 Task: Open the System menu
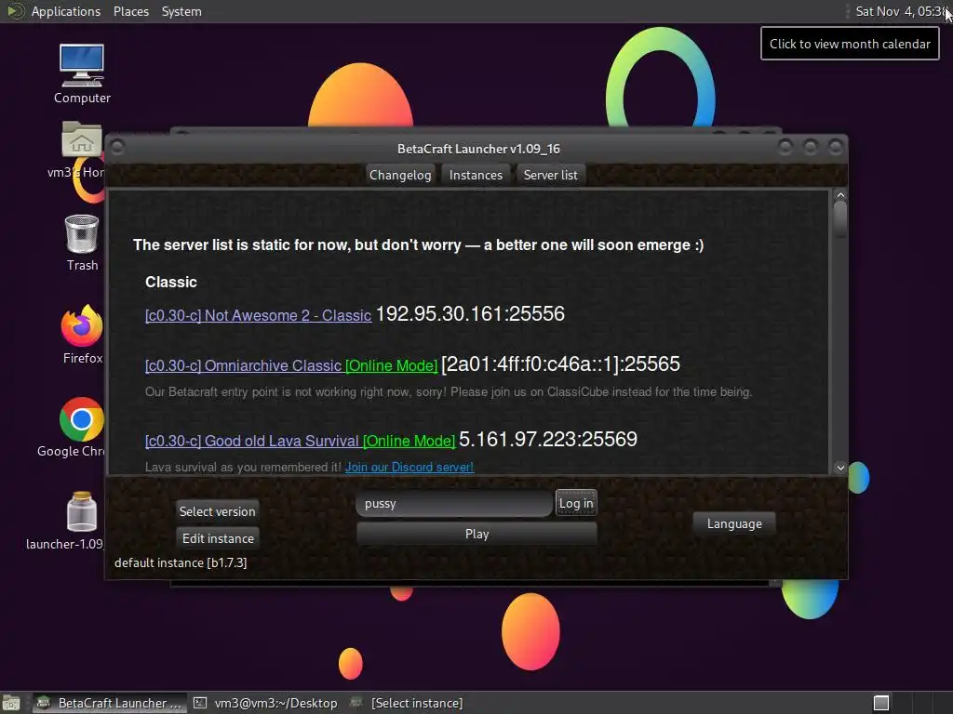pos(181,11)
